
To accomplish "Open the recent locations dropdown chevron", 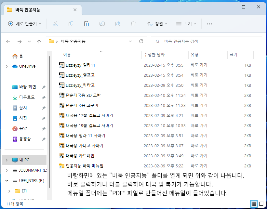I will tap(30, 42).
